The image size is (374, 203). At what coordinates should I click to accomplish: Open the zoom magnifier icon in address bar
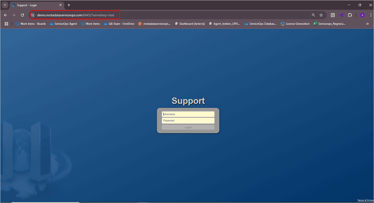[313, 15]
